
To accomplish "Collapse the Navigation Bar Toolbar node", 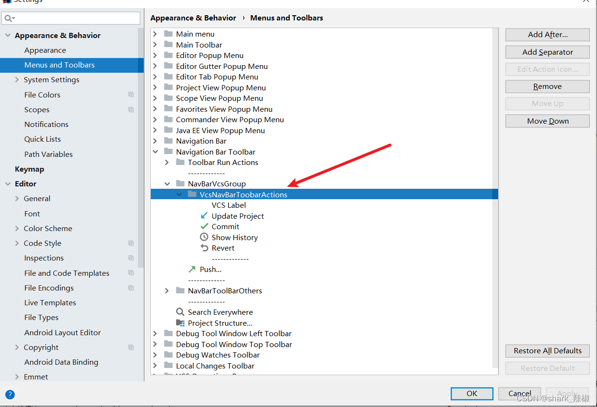I will point(155,152).
